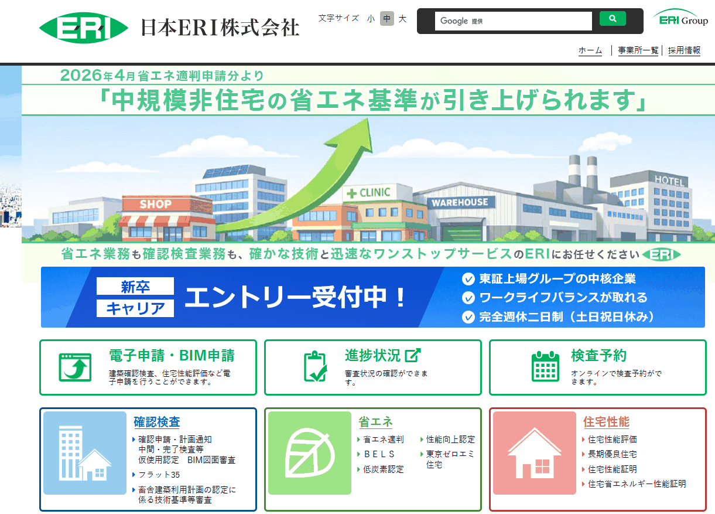
Task: Open the ERI Group logo link
Action: click(680, 18)
